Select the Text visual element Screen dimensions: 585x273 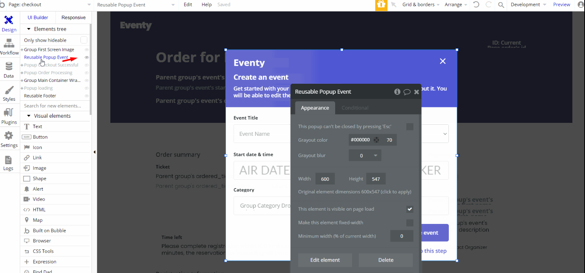[55, 127]
